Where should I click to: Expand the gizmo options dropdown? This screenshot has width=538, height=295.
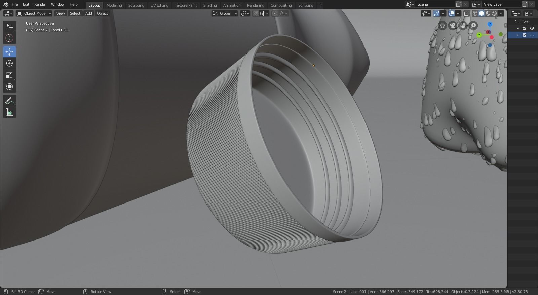tap(443, 13)
